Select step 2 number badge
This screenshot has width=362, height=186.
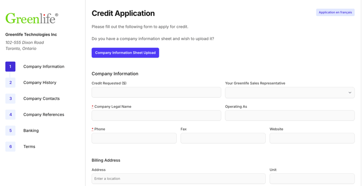tap(10, 82)
